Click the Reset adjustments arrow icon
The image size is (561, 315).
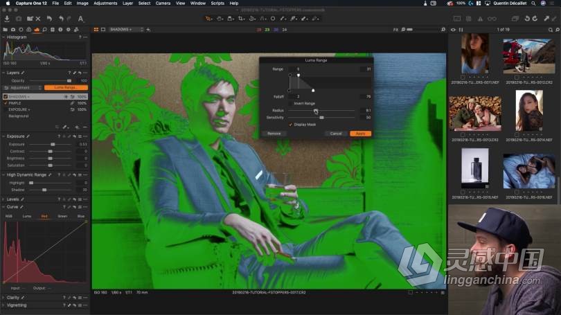49,19
